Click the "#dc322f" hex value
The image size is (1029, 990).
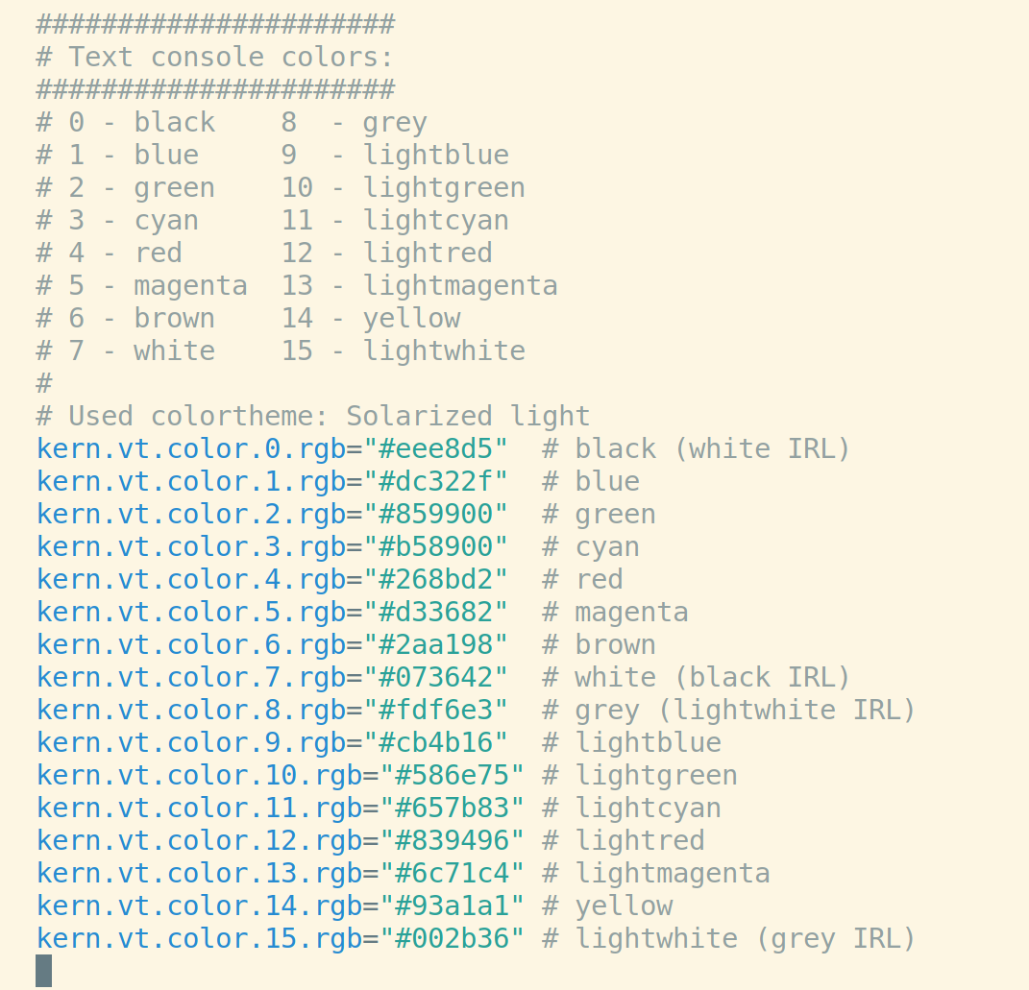tap(436, 482)
